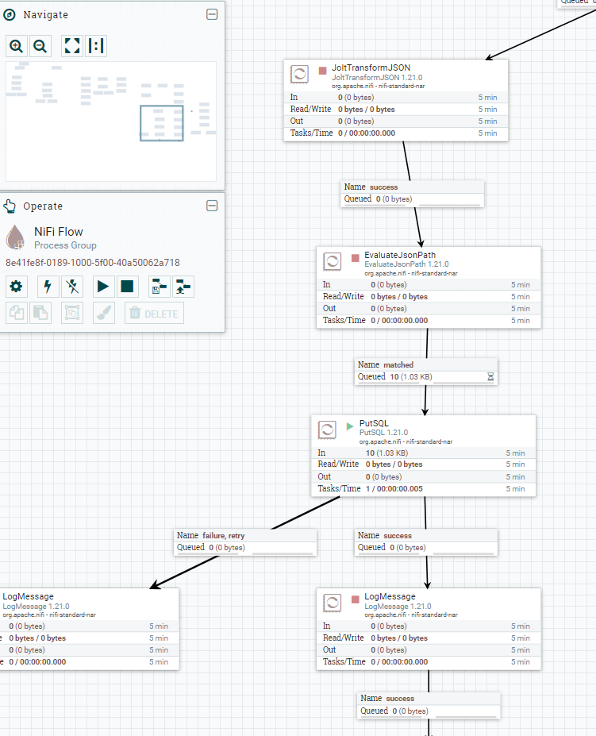Click JoltTransformJSON stopped status indicator

click(x=322, y=71)
